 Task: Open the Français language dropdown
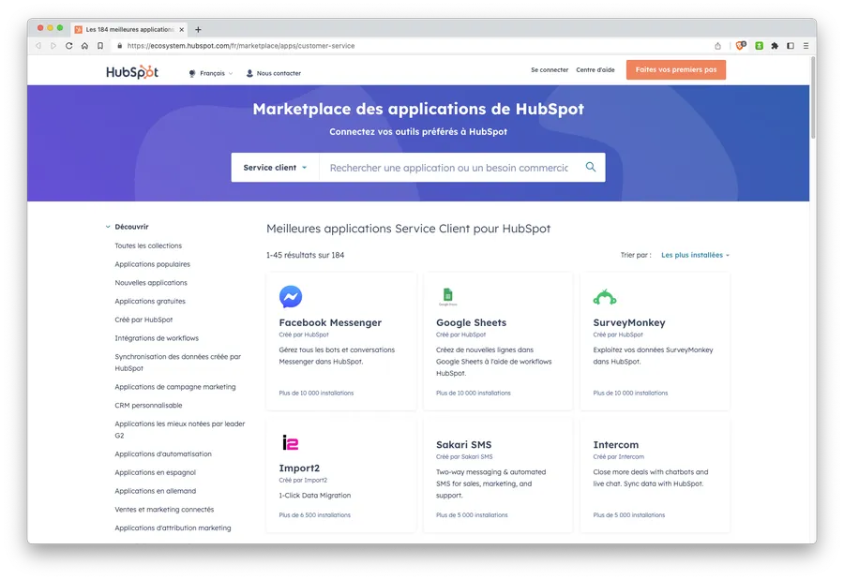pos(212,73)
